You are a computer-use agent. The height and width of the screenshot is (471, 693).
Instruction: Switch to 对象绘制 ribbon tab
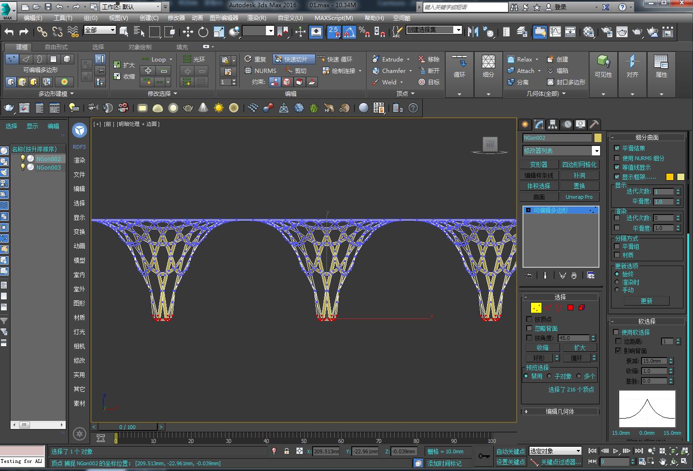tap(140, 47)
